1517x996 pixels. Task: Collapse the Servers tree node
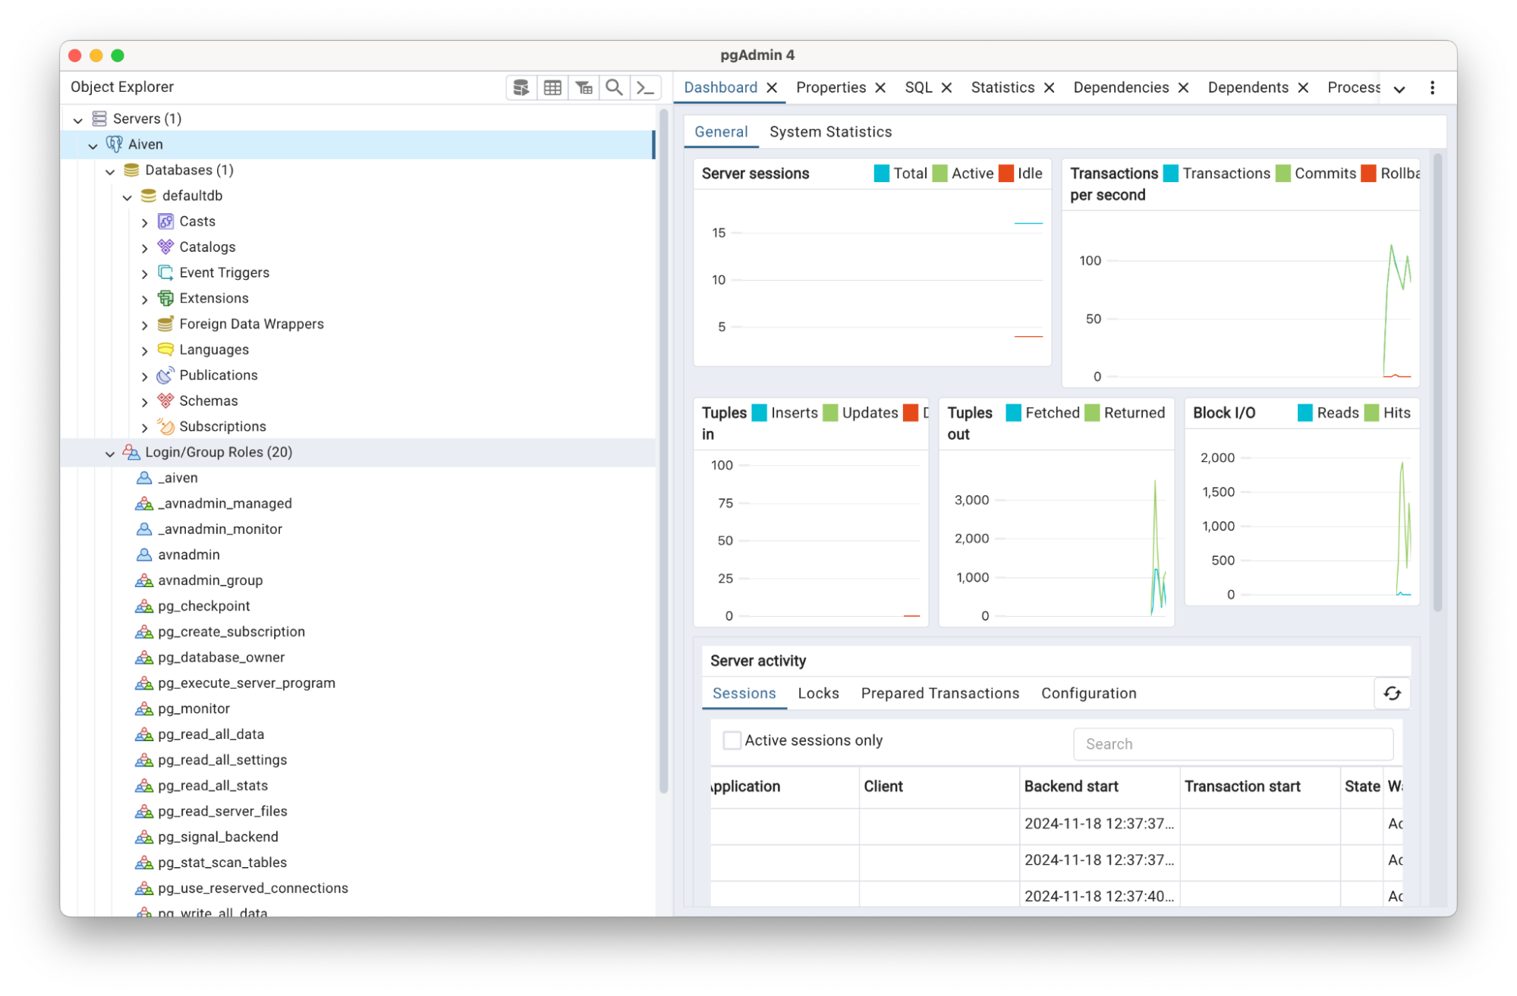click(77, 119)
